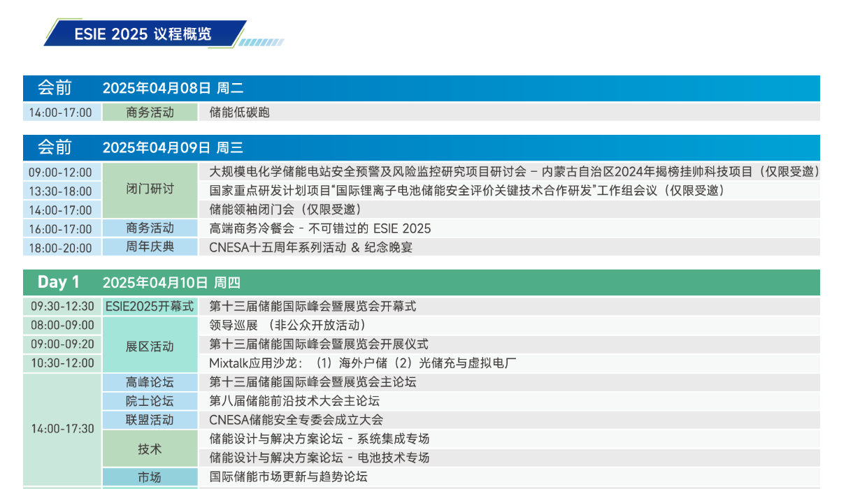The image size is (846, 489).
Task: Open the 大规模电化学储能电站安全预警 seminar entry
Action: 514,171
